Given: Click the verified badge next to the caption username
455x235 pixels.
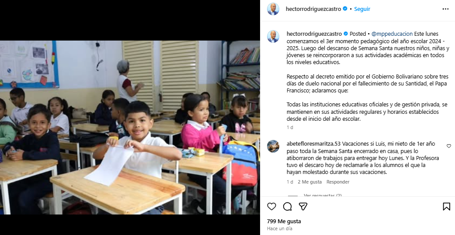Looking at the screenshot, I should 346,34.
